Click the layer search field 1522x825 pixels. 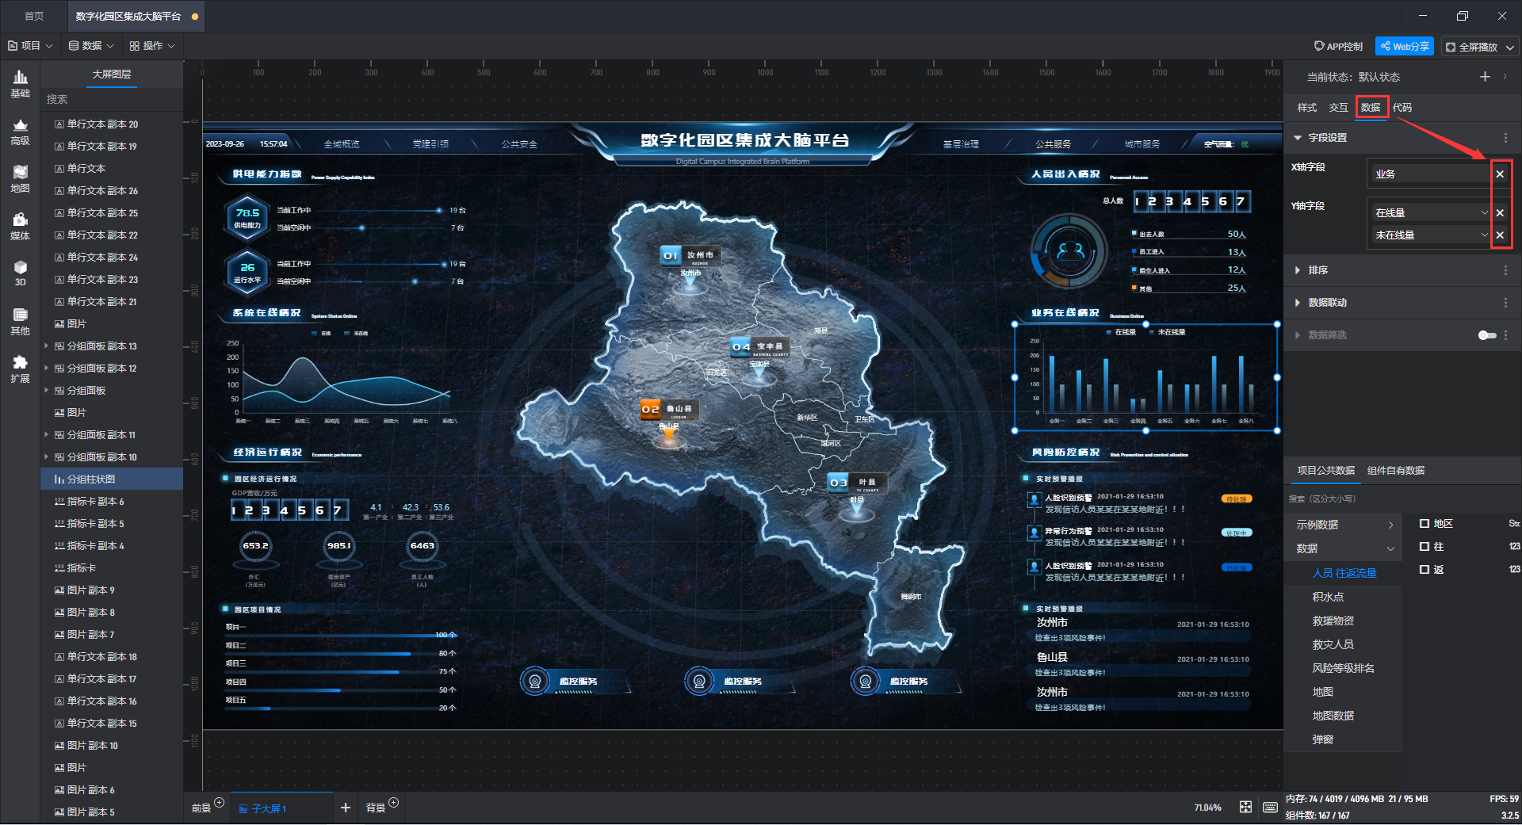tap(112, 100)
